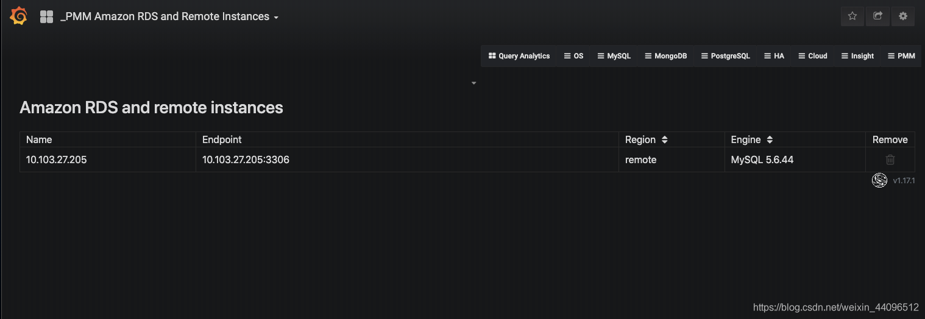Open the Cloud menu
Image resolution: width=925 pixels, height=319 pixels.
pos(812,56)
